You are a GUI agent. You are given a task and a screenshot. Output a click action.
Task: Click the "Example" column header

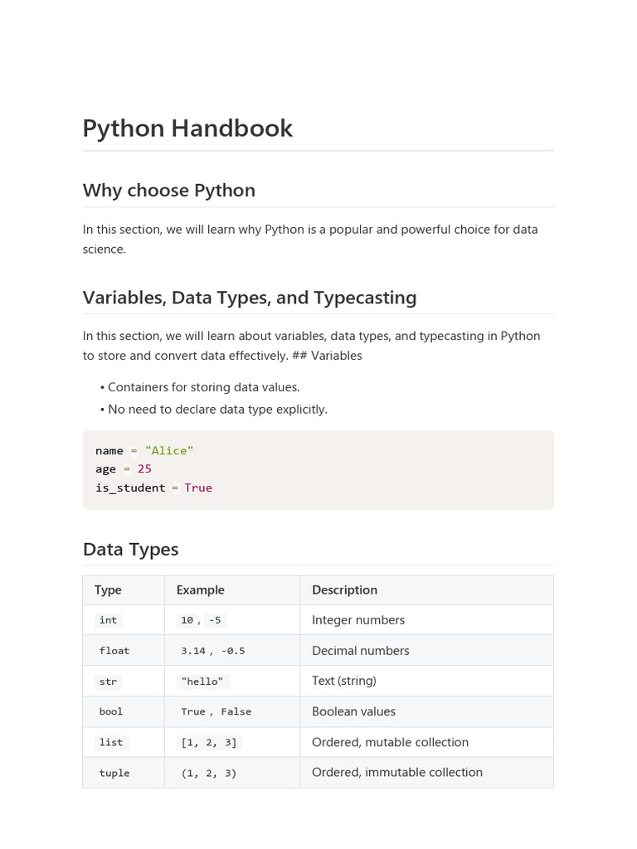coord(232,590)
